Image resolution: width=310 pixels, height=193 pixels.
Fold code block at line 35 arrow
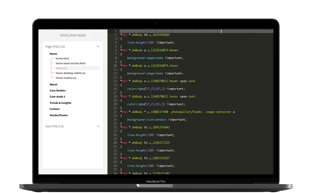pyautogui.click(x=118, y=162)
